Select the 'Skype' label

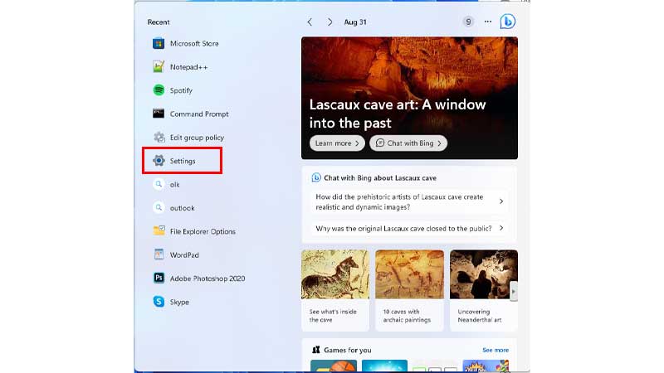pyautogui.click(x=179, y=302)
